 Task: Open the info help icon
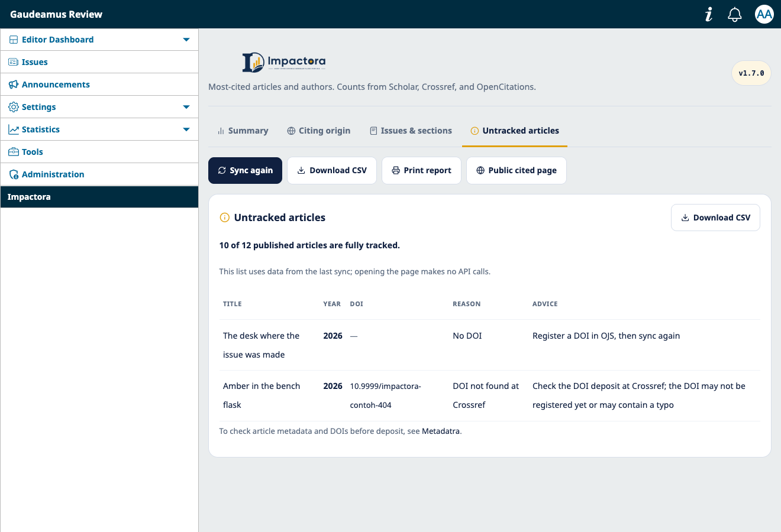pos(709,14)
